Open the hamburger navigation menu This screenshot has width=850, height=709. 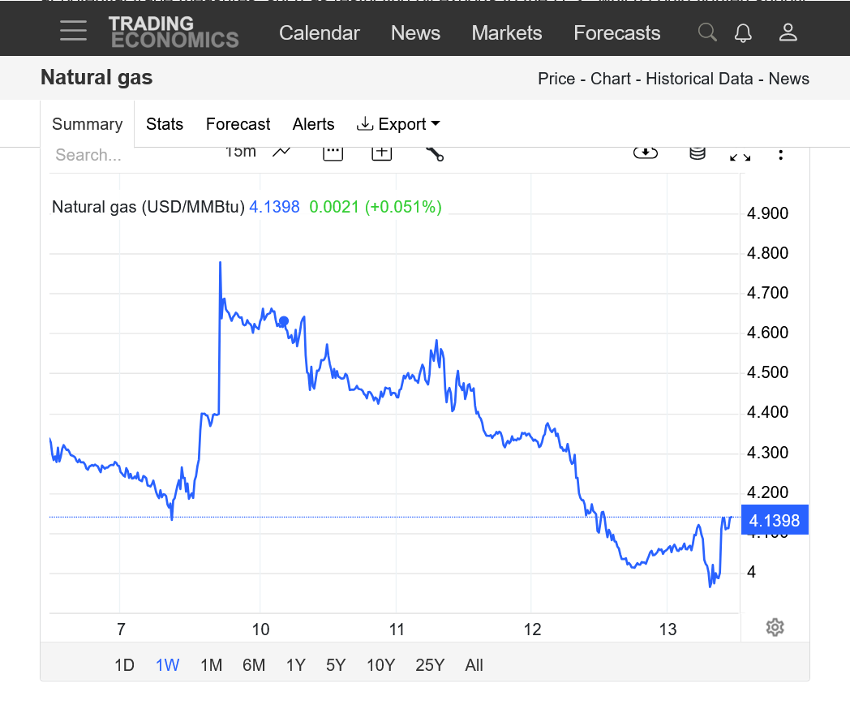(x=73, y=32)
